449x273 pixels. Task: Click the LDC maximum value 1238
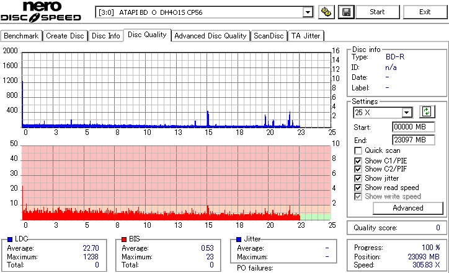pos(91,257)
